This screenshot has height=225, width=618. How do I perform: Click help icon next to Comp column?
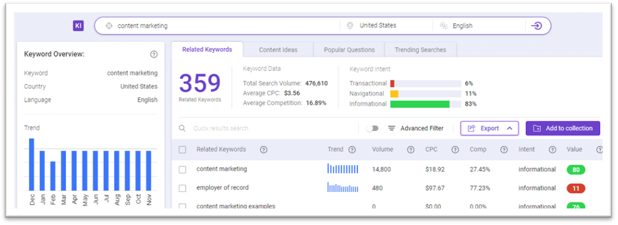point(504,150)
